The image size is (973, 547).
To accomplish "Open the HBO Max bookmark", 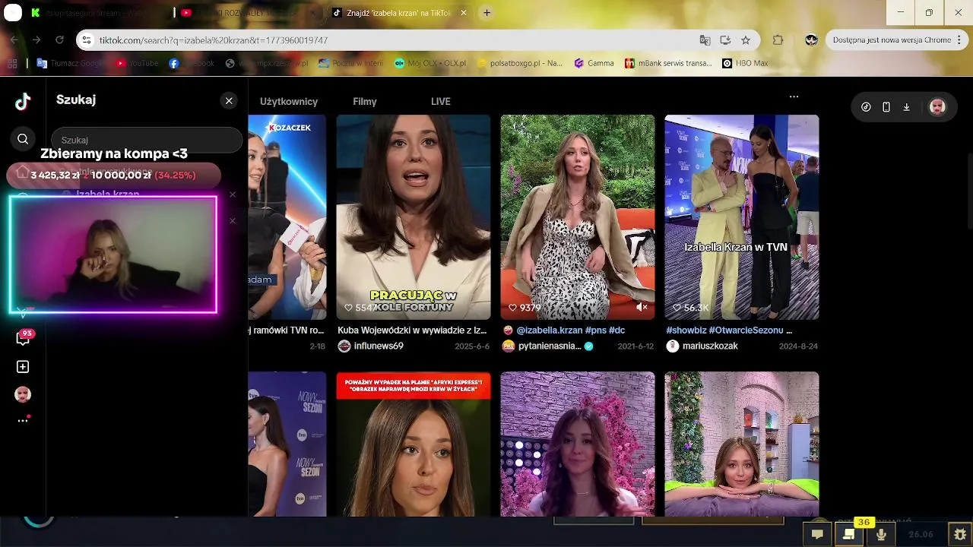I will (x=745, y=64).
